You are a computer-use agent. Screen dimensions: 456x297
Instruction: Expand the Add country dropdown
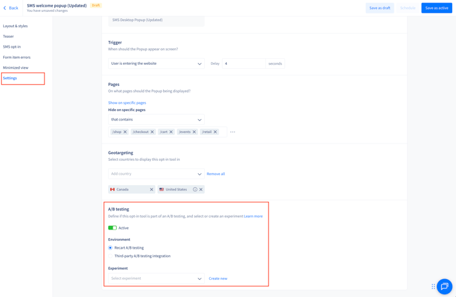tap(156, 174)
